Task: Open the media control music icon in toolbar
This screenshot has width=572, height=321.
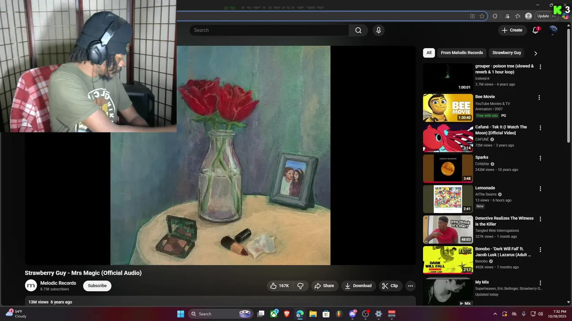Action: (507, 16)
